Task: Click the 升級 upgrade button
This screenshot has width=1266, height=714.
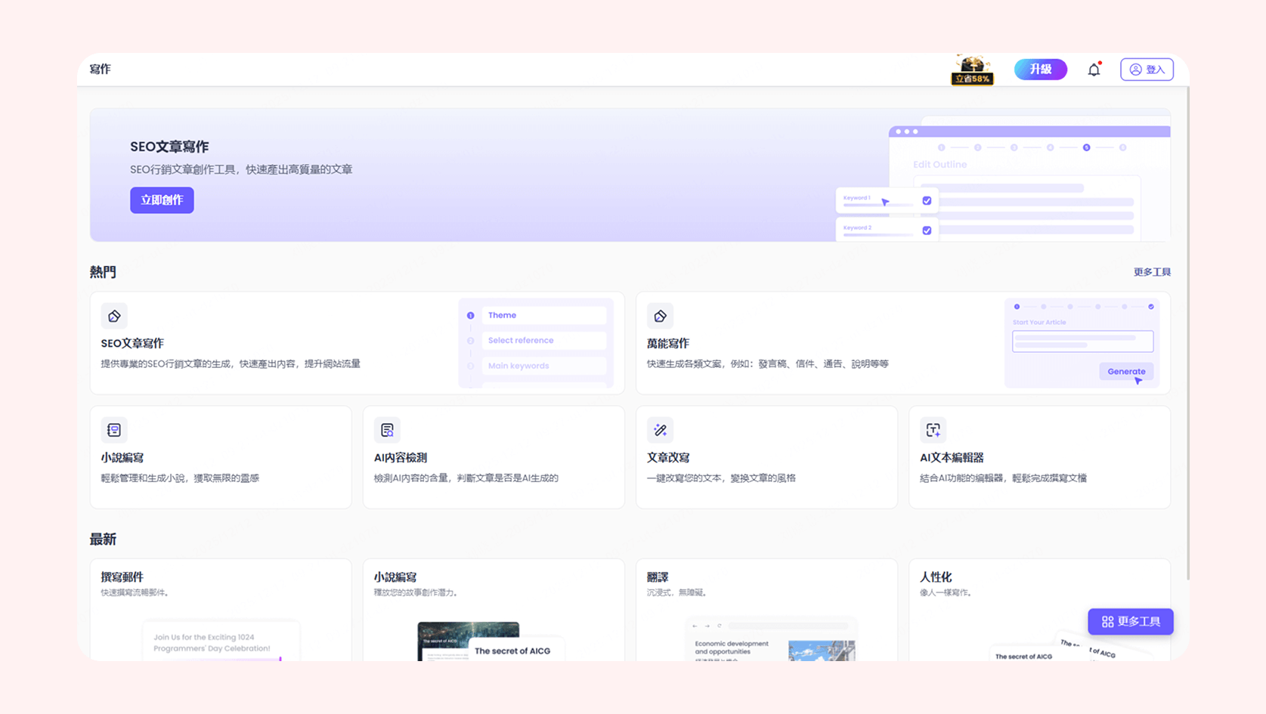Action: (x=1040, y=69)
